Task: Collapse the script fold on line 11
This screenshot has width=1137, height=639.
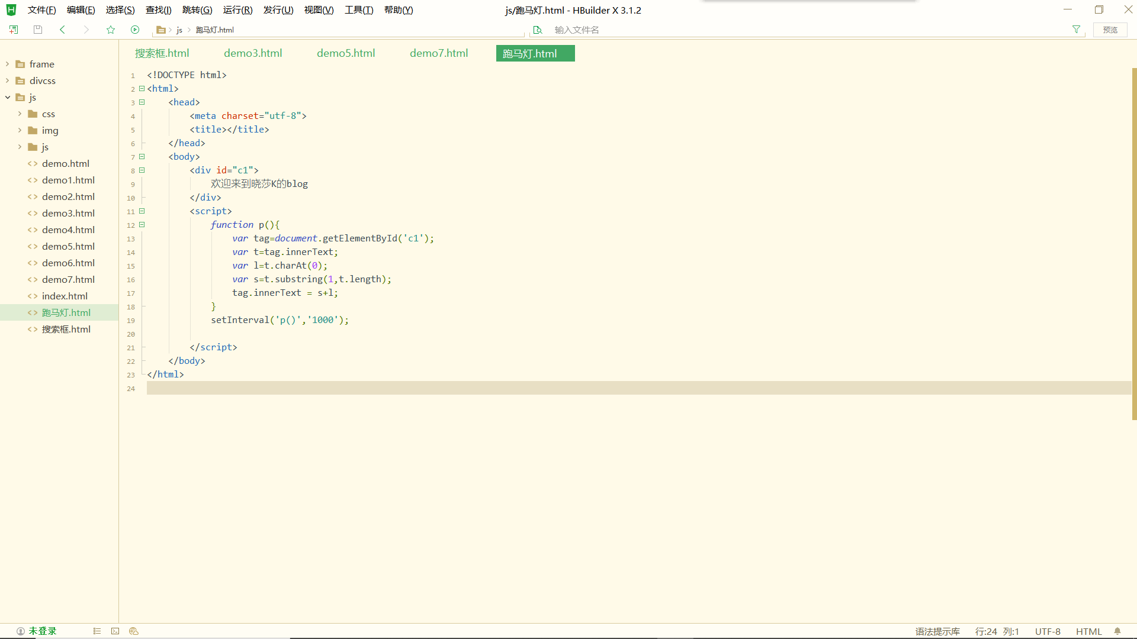Action: tap(142, 211)
